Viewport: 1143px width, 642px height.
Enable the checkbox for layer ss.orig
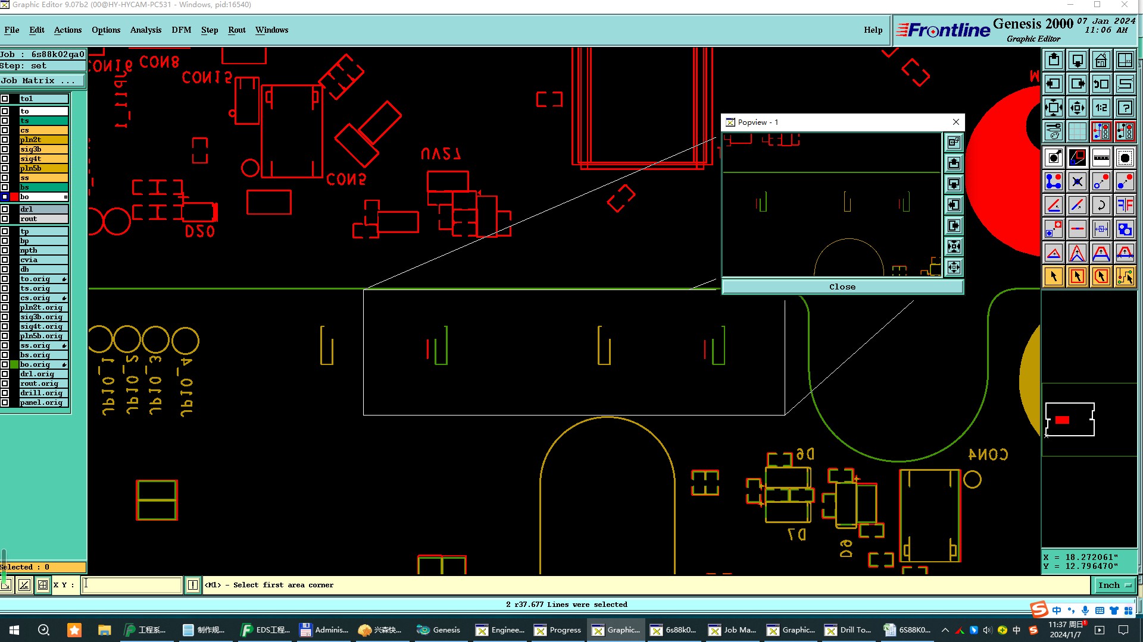click(5, 345)
